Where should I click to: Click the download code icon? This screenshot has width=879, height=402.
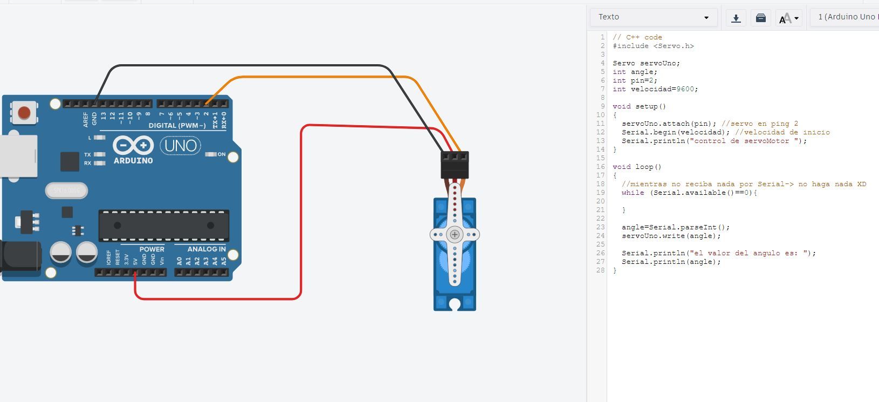(736, 18)
